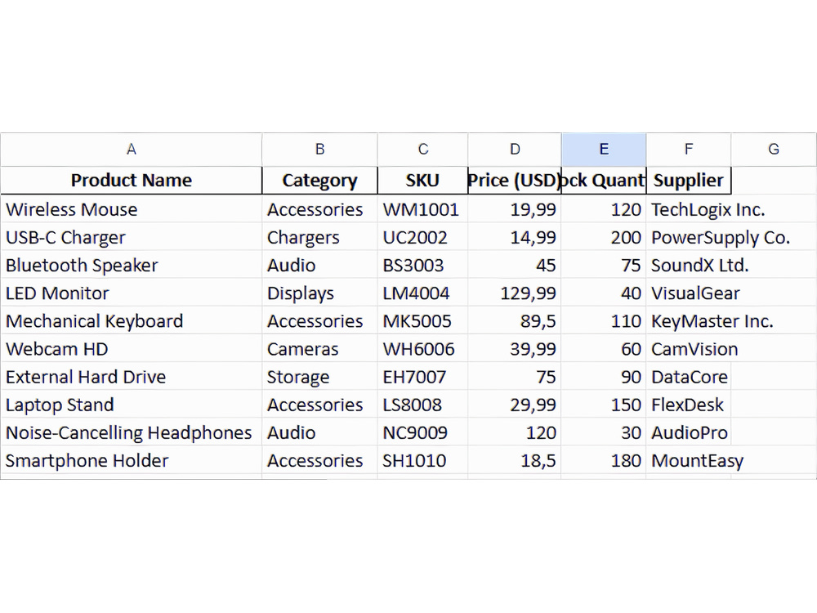Click the Supplier header cell

689,181
